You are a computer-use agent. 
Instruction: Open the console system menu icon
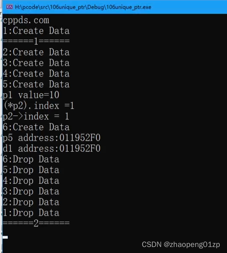9,7
